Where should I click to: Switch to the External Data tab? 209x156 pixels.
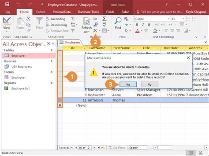click(62, 12)
